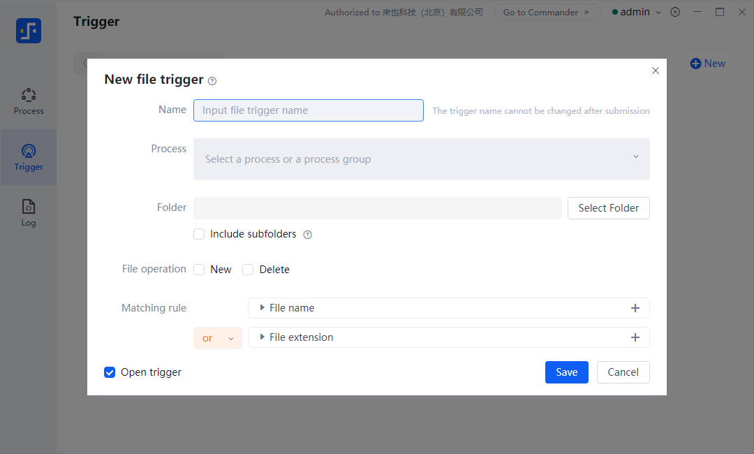This screenshot has width=754, height=454.
Task: Open the admin user menu
Action: [637, 12]
